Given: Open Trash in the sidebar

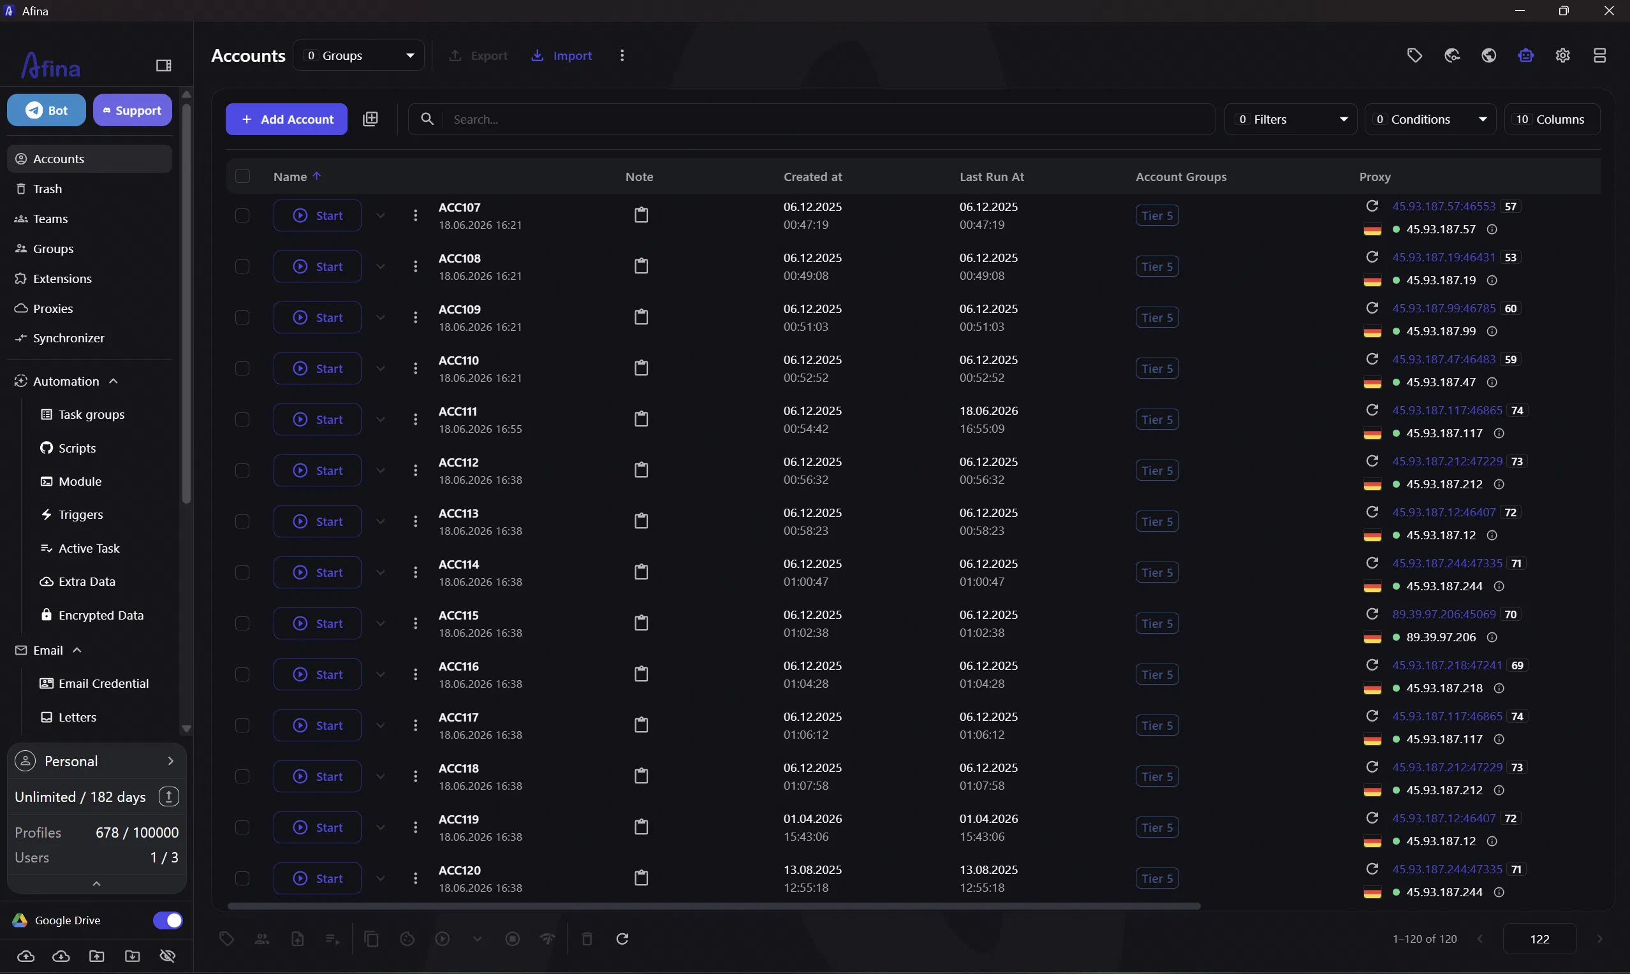Looking at the screenshot, I should tap(89, 189).
